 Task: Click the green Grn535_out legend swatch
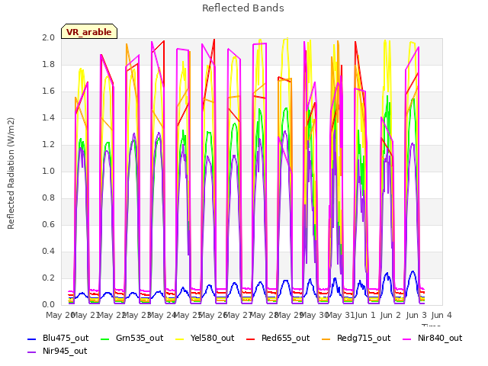[105, 339]
